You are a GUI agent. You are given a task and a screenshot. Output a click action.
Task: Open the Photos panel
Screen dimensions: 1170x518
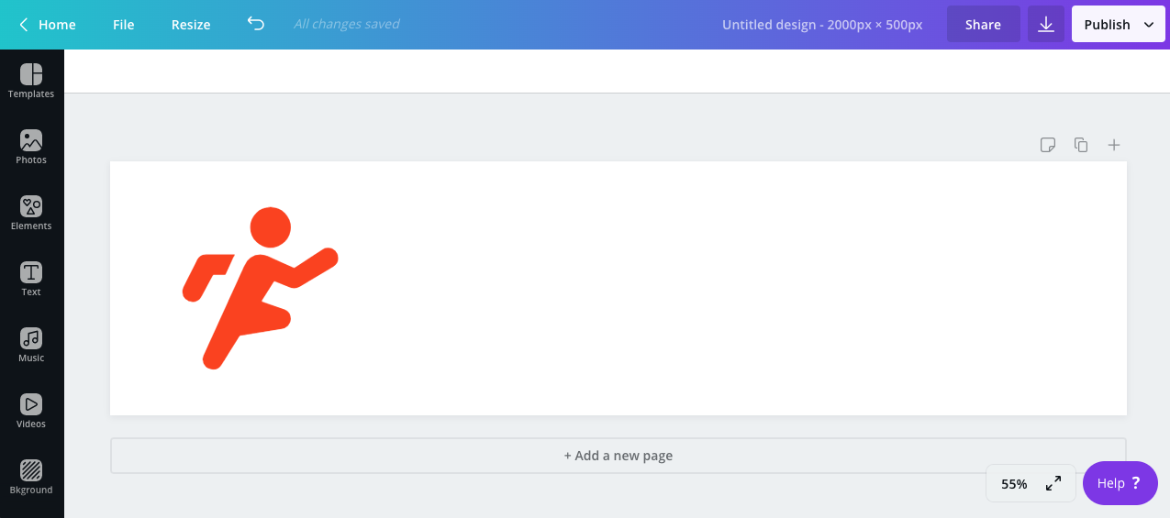(x=31, y=148)
